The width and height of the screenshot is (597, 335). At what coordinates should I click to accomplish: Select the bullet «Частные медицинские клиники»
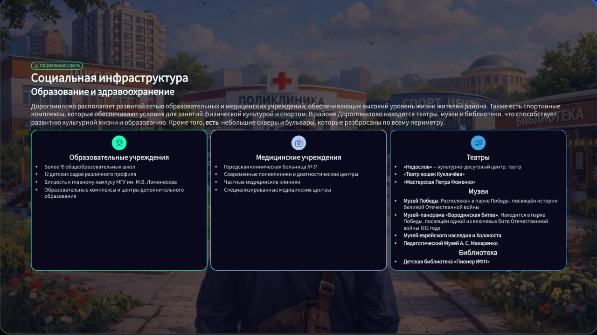click(262, 182)
